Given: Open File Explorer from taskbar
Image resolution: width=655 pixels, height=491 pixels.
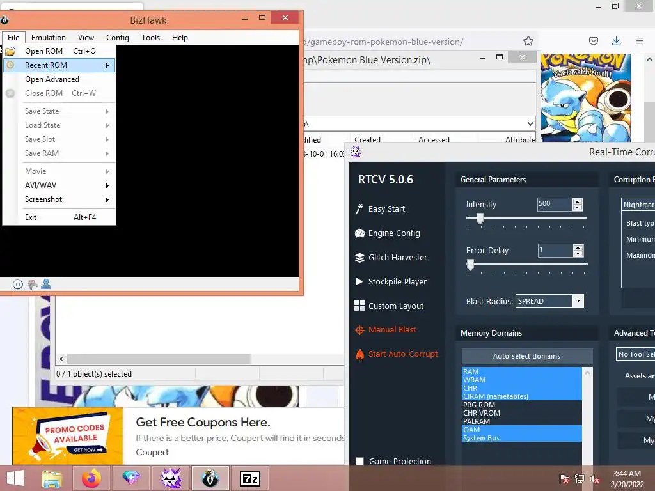Looking at the screenshot, I should coord(52,478).
